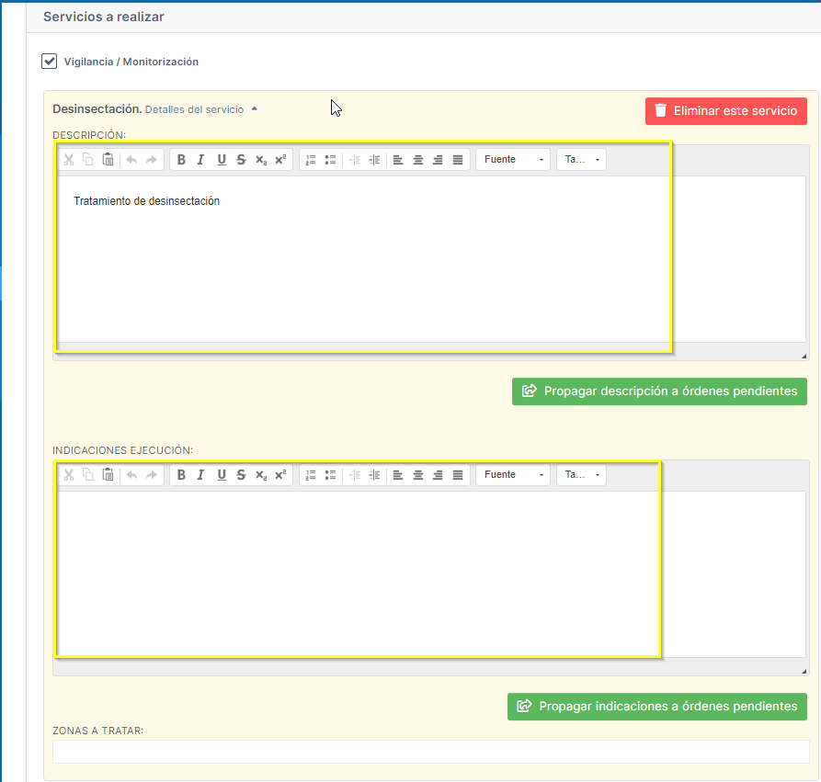Click Eliminar este servicio button

tap(725, 111)
